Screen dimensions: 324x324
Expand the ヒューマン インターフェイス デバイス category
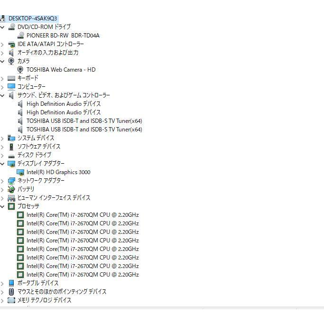coord(2,198)
